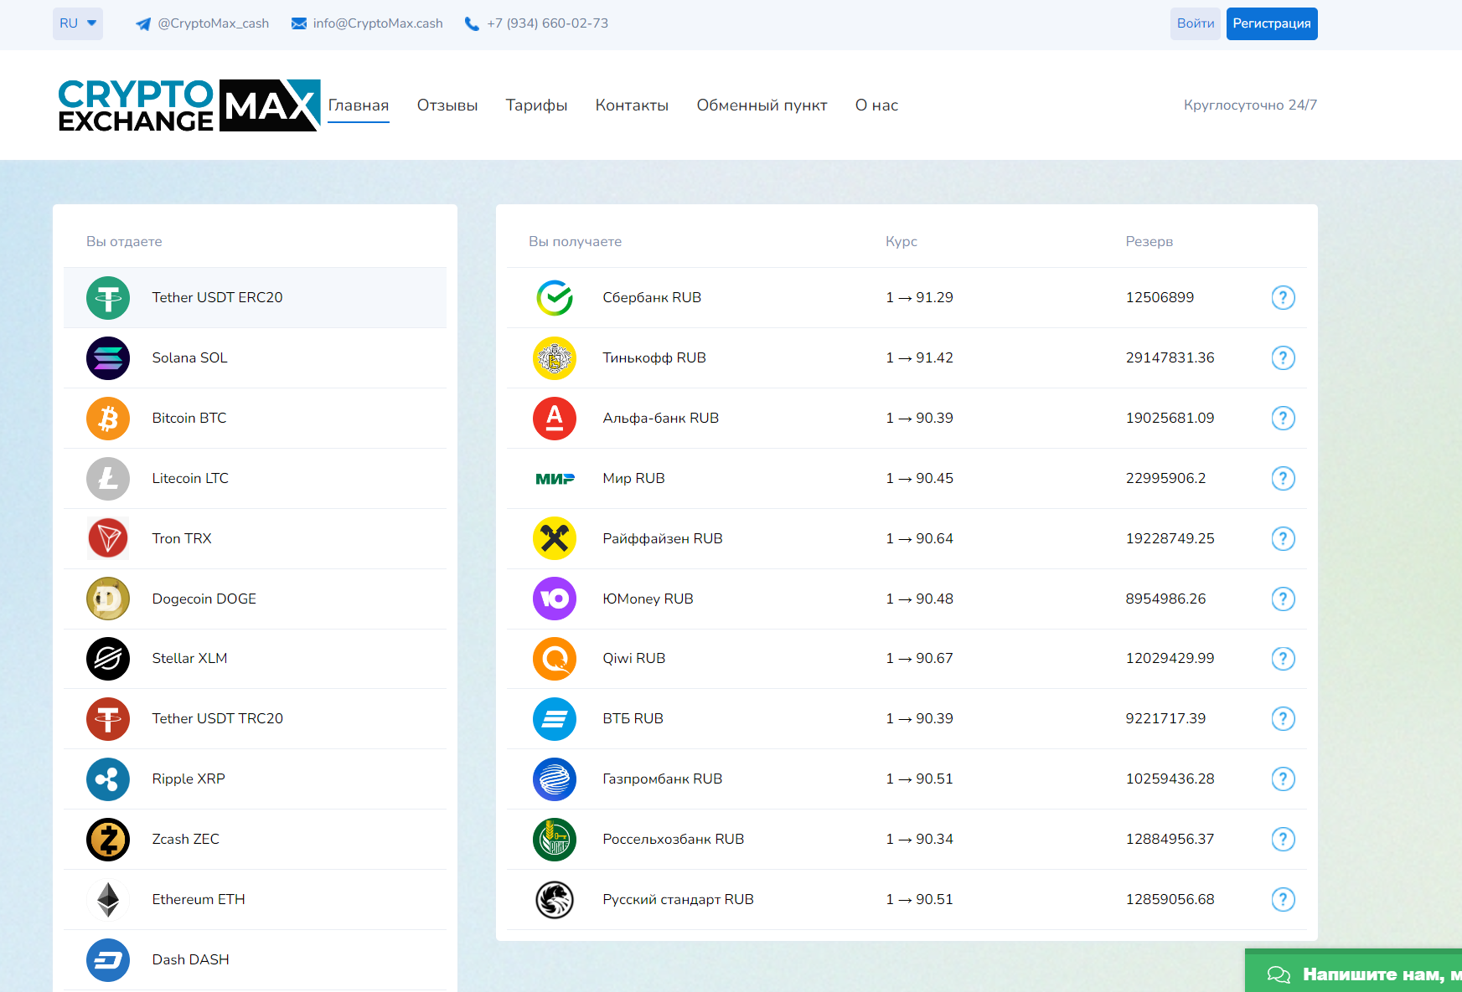Select the Solana SOL icon
1462x992 pixels.
[x=108, y=358]
